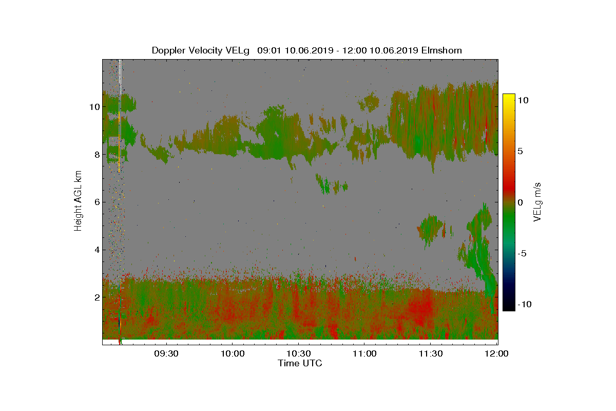
Task: Click the 11:30 time tick label
Action: pyautogui.click(x=430, y=354)
